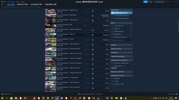Check the 'Инди 133' tag
This screenshot has width=179, height=100.
(112, 29)
